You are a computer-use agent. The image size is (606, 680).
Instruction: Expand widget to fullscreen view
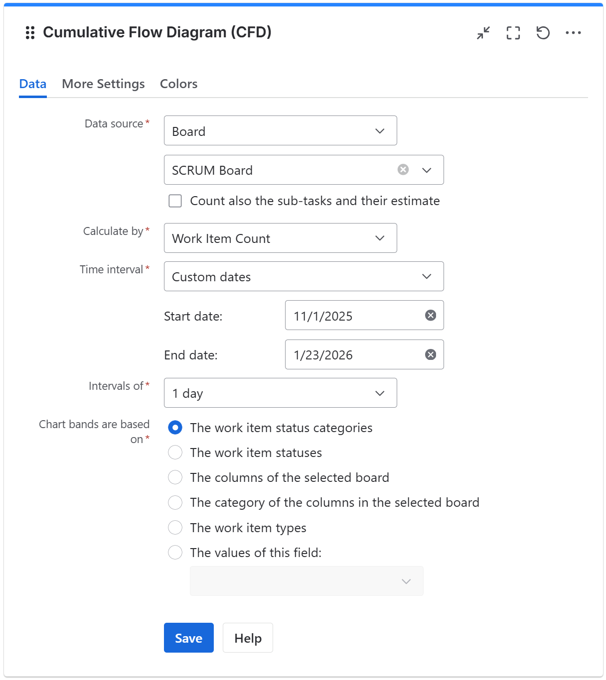pos(513,33)
